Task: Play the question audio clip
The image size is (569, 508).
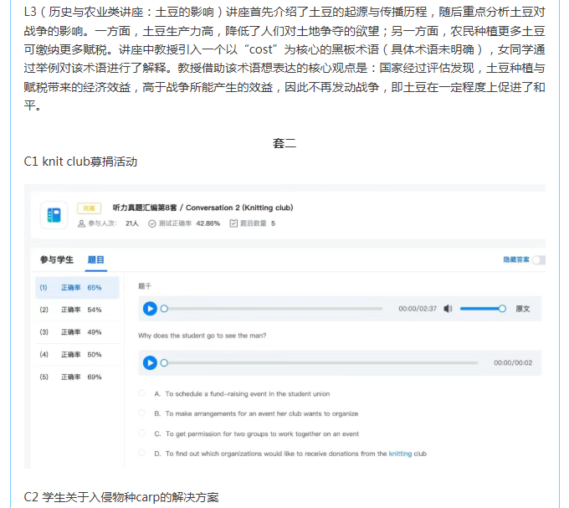Action: pyautogui.click(x=150, y=362)
